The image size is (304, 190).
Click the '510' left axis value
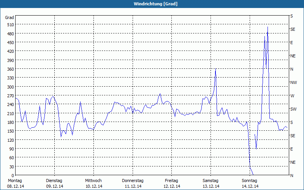(x=11, y=25)
